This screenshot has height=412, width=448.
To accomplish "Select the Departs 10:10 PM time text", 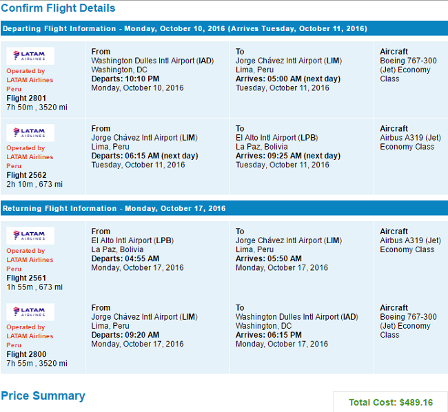I will [125, 79].
